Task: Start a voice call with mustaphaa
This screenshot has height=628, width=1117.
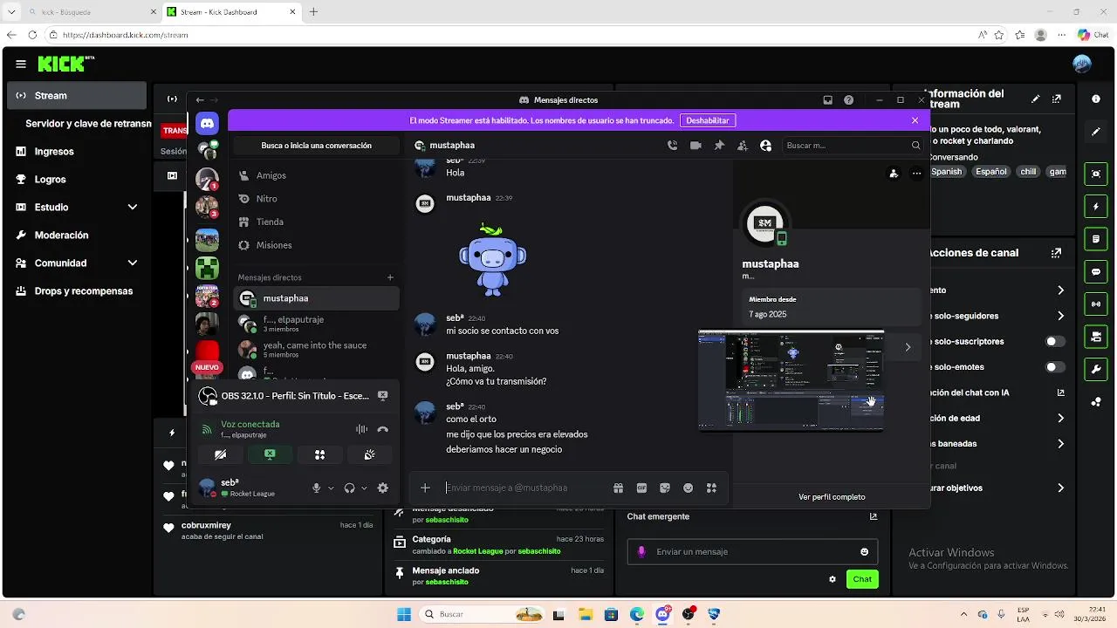Action: point(672,146)
